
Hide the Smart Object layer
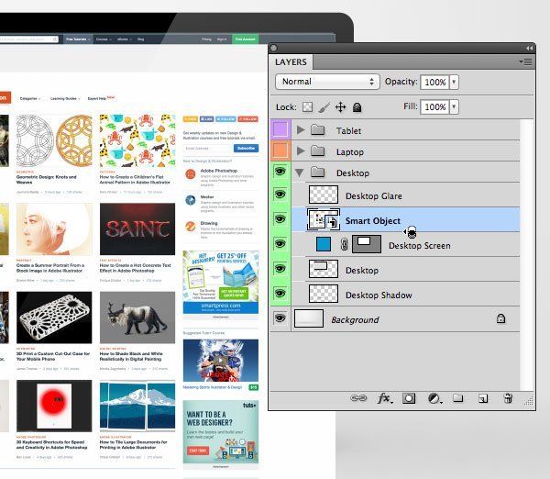[280, 219]
